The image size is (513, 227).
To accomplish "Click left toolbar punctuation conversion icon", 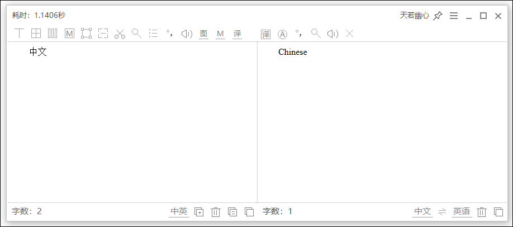I will [169, 33].
